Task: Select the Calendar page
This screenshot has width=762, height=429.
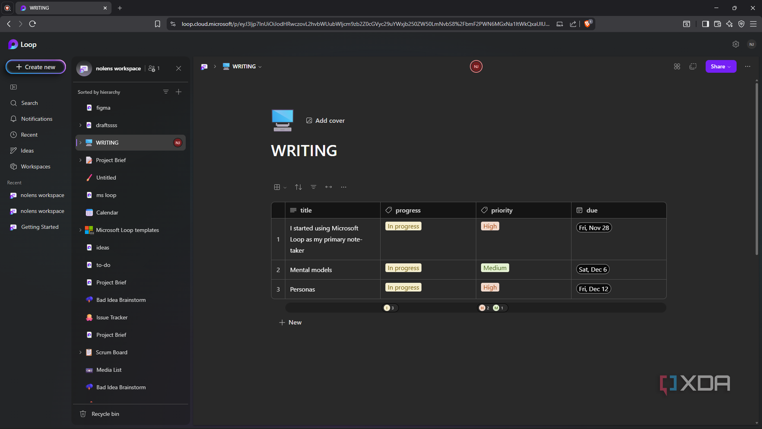Action: click(131, 212)
